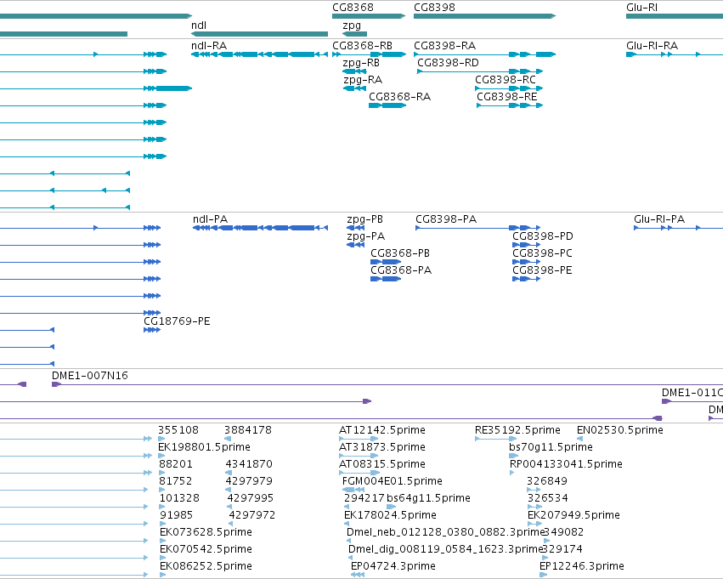
Task: Click the EP12246.3prime label
Action: (x=582, y=566)
